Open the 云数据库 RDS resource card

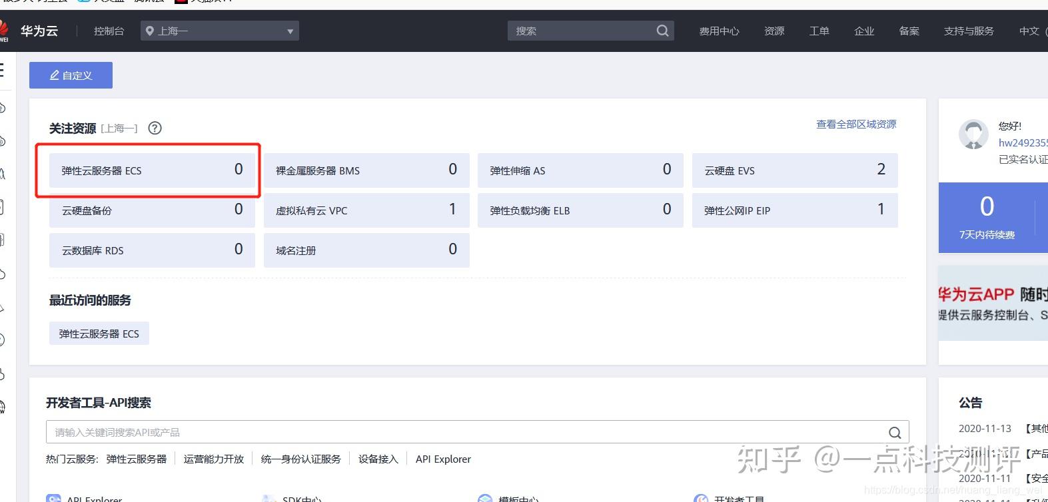click(x=152, y=250)
